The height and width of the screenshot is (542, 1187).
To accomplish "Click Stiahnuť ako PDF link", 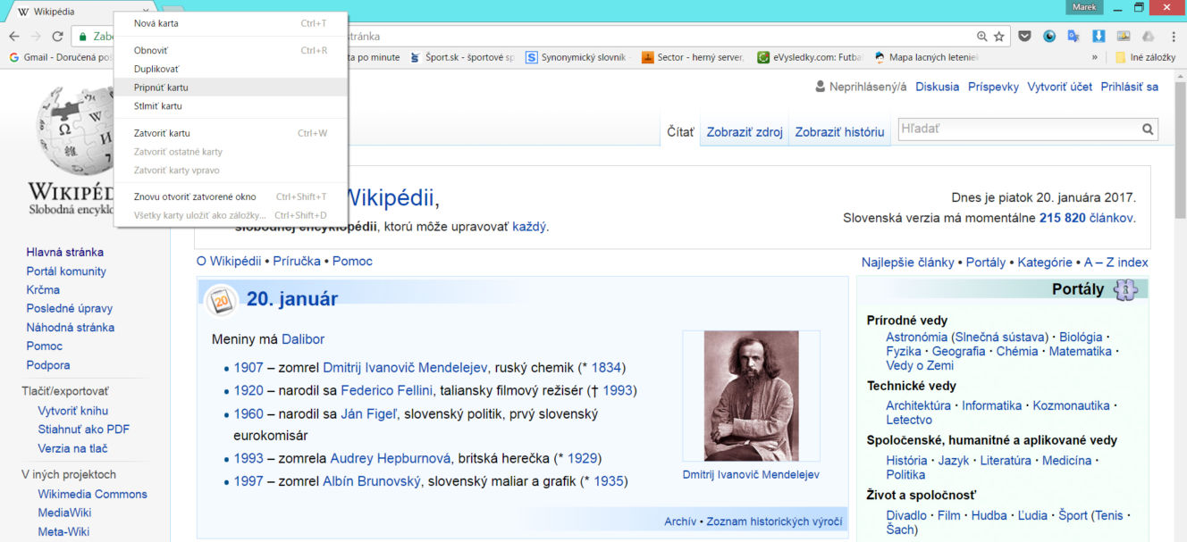I will [84, 429].
